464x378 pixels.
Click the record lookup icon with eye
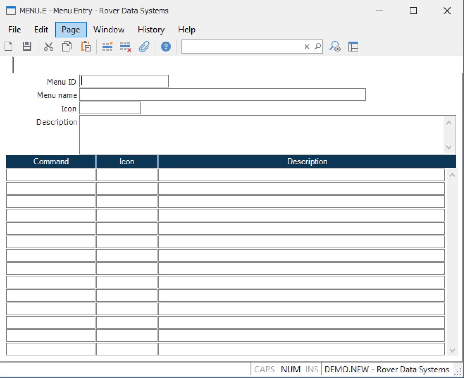click(335, 47)
